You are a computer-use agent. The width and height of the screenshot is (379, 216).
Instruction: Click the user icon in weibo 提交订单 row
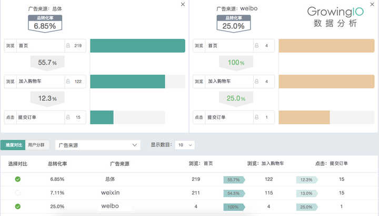tap(256, 117)
